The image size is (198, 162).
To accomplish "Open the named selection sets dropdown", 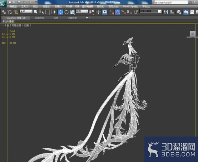I will pos(160,11).
